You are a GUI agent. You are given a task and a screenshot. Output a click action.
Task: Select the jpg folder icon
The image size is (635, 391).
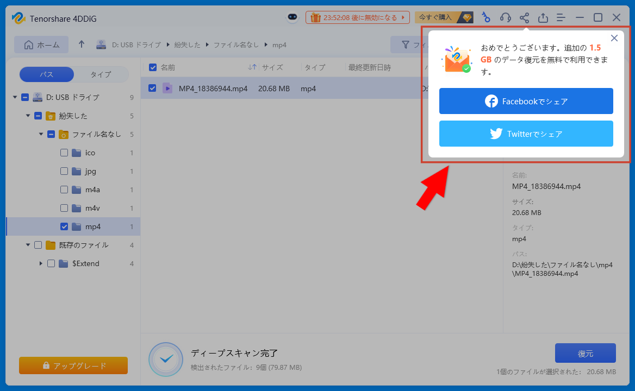pos(77,171)
